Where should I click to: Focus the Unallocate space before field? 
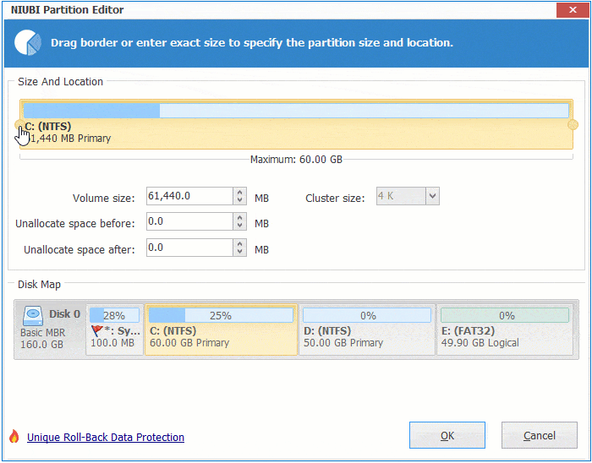(x=189, y=221)
